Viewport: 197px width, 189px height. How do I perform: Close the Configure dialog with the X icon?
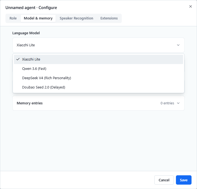190,6
